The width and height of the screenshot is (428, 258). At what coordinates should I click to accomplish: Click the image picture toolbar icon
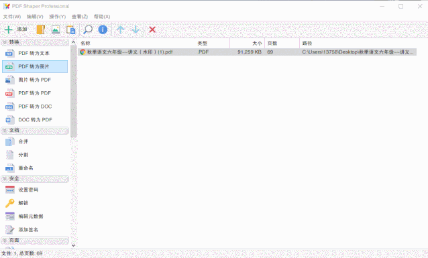click(x=56, y=29)
